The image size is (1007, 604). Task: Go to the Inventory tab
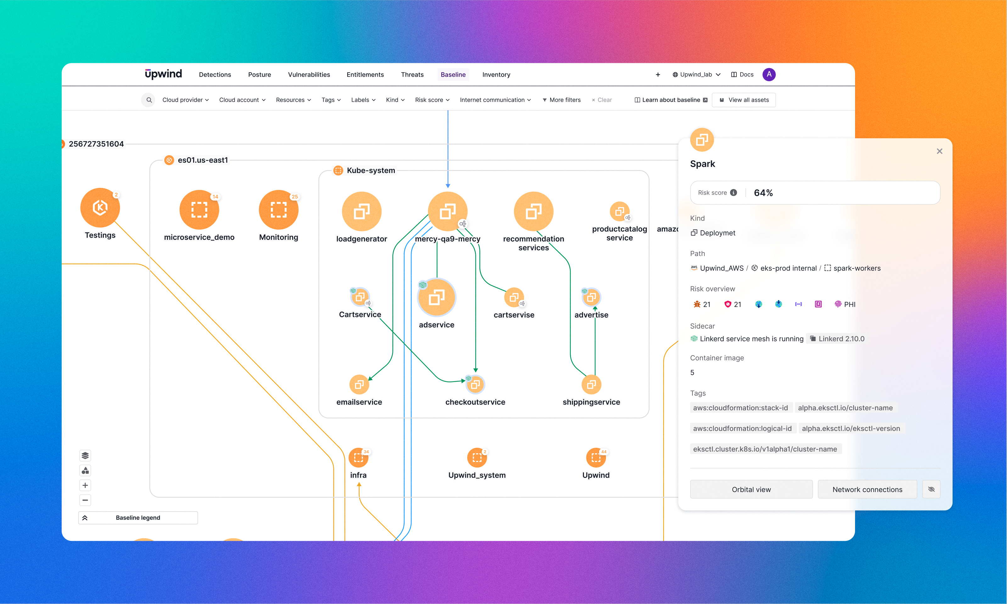coord(496,75)
